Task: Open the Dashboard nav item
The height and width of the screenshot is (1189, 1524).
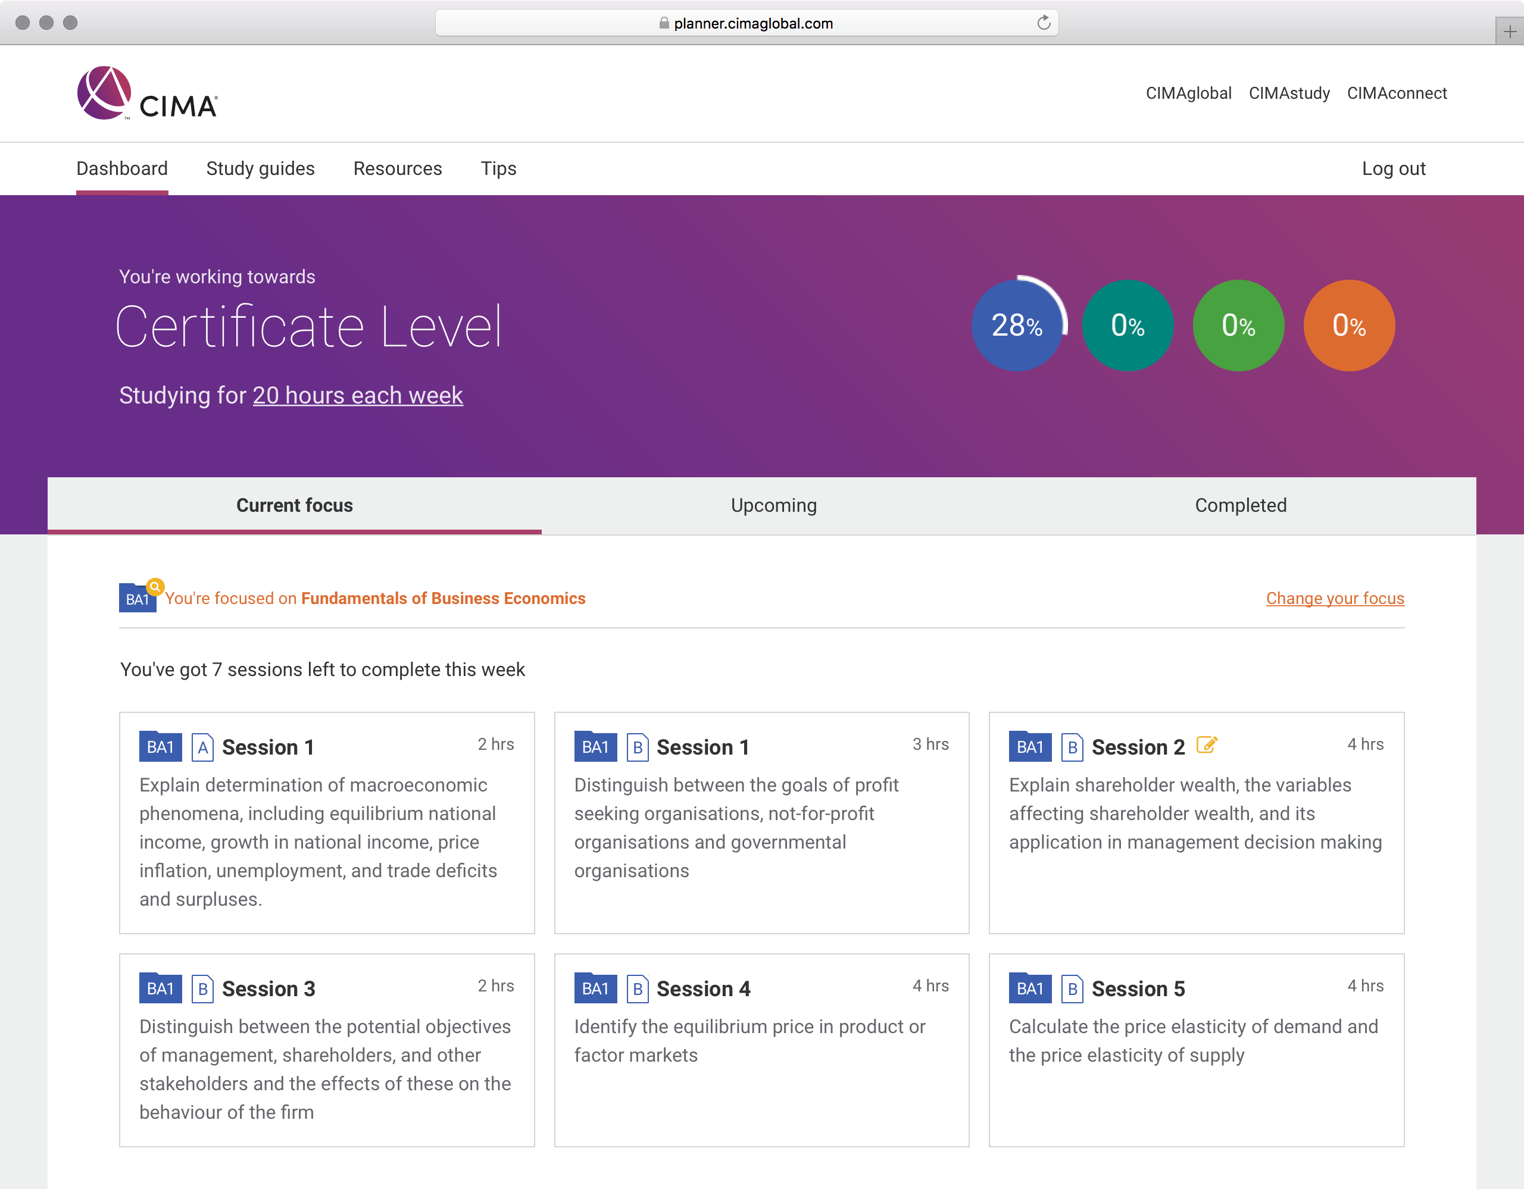Action: (x=122, y=169)
